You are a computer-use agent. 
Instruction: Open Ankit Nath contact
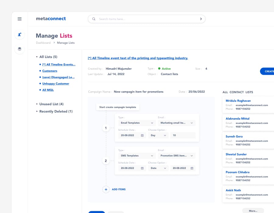pos(233,190)
